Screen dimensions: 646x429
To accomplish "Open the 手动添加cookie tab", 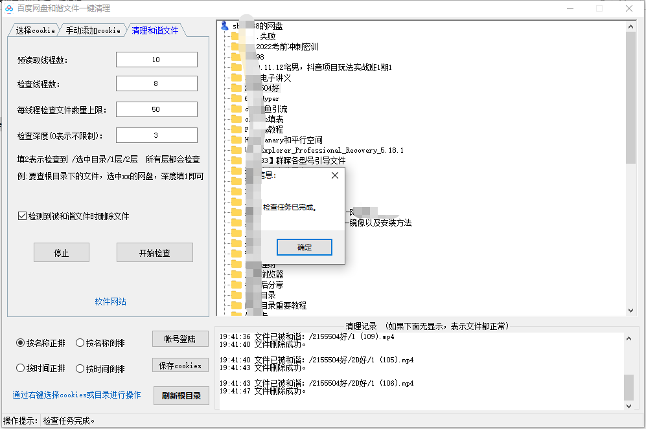I will pyautogui.click(x=92, y=30).
